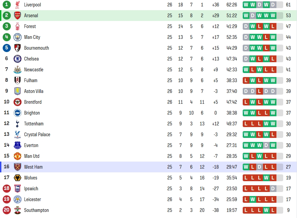Viewport: 297px width, 218px height.
Task: Click the Liverpool club crest icon
Action: [x=18, y=5]
